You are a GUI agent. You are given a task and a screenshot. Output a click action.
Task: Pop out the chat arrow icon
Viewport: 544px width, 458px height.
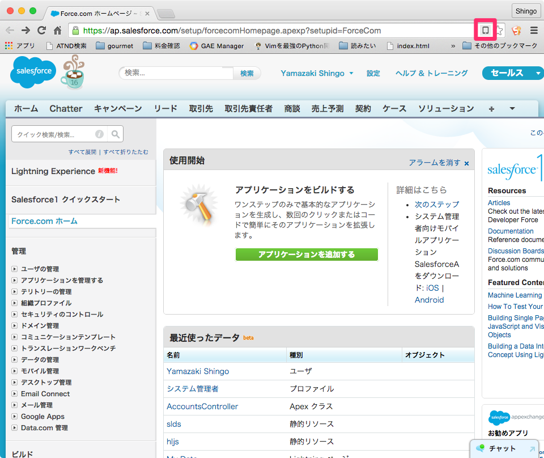click(532, 448)
